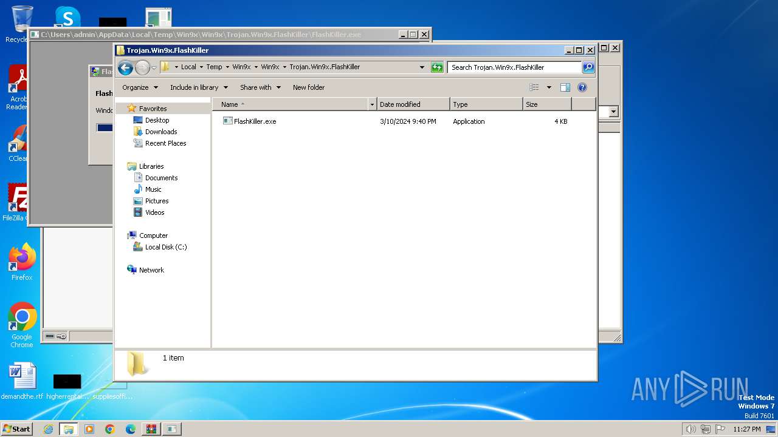Sort by the Type column header
778x437 pixels.
coord(486,104)
